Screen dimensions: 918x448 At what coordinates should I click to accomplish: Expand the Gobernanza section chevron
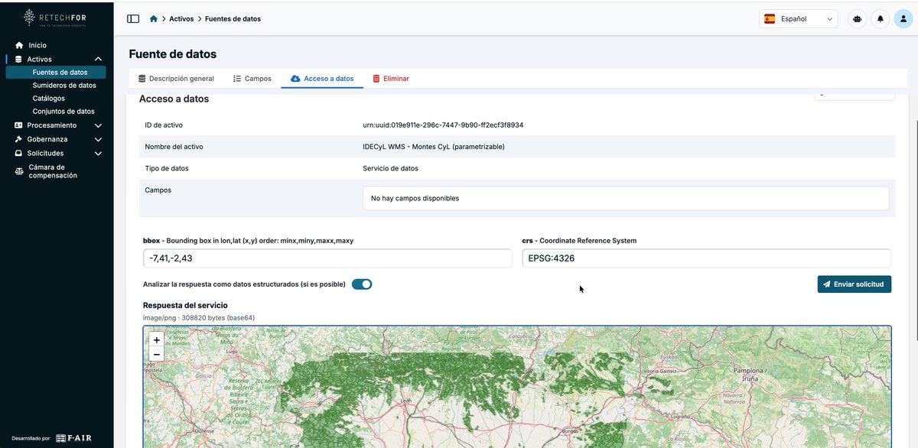coord(98,139)
